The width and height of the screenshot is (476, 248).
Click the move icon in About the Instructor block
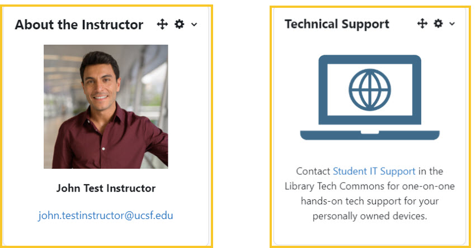[162, 24]
